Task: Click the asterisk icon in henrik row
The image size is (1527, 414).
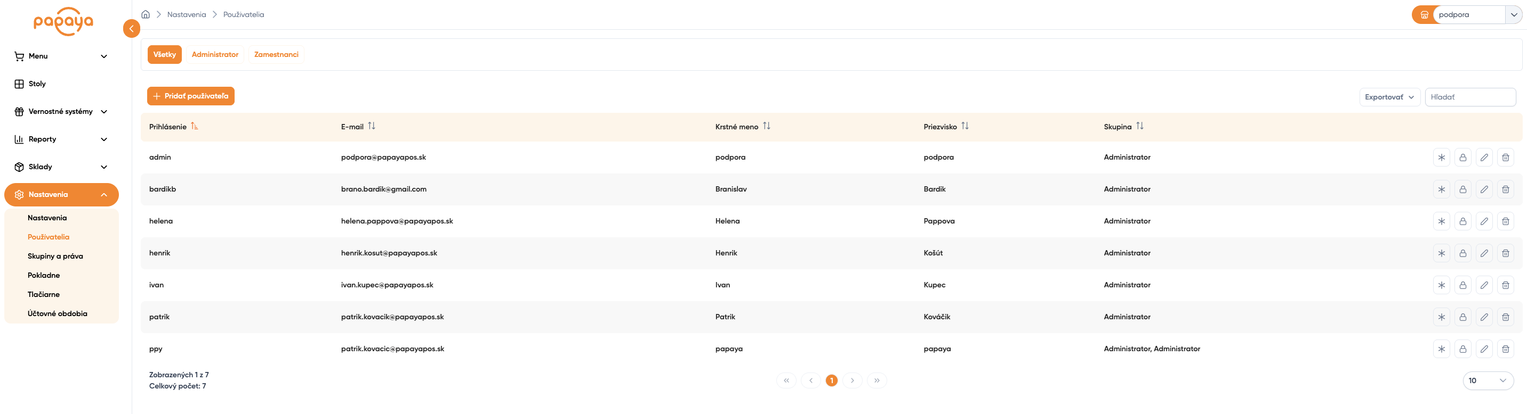Action: (x=1441, y=253)
